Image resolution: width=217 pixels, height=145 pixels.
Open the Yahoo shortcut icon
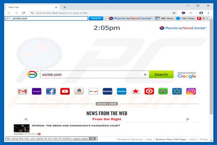[x=36, y=91]
